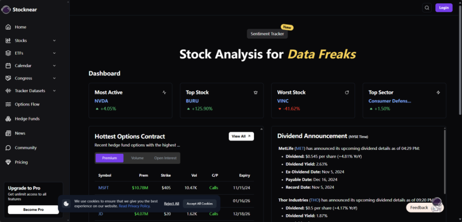The height and width of the screenshot is (222, 462).
Task: Open the Read Privacy Policy link
Action: tap(134, 206)
